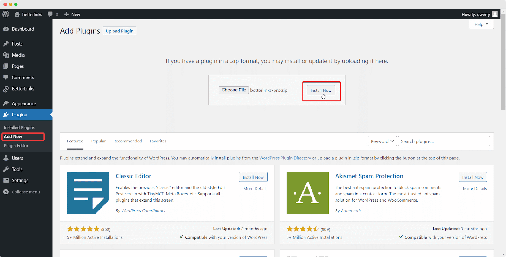Screen dimensions: 506x257
Task: Click the Plugins plug icon
Action: tap(6, 115)
